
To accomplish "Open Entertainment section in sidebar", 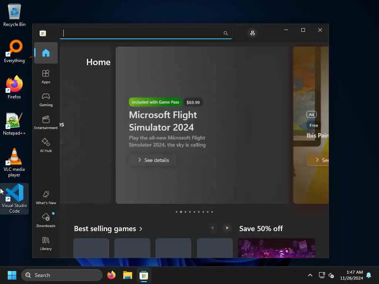I will tap(46, 122).
